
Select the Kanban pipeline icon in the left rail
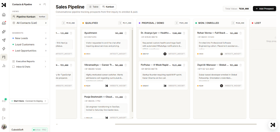pyautogui.click(x=4, y=57)
